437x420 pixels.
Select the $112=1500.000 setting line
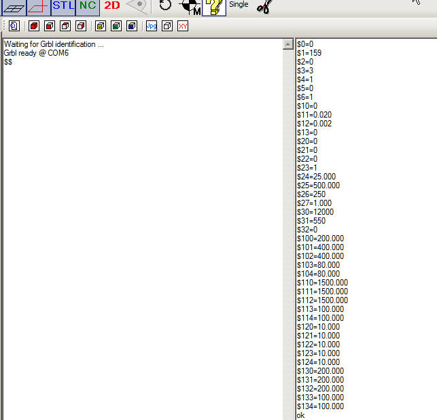pos(322,300)
